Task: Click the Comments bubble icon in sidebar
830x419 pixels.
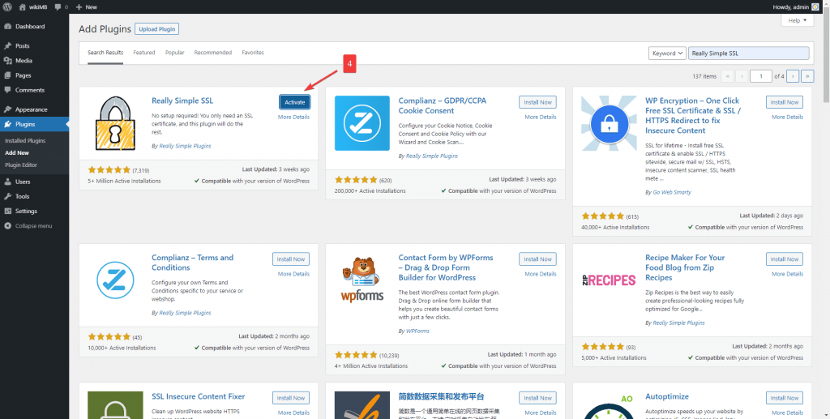Action: click(x=7, y=90)
